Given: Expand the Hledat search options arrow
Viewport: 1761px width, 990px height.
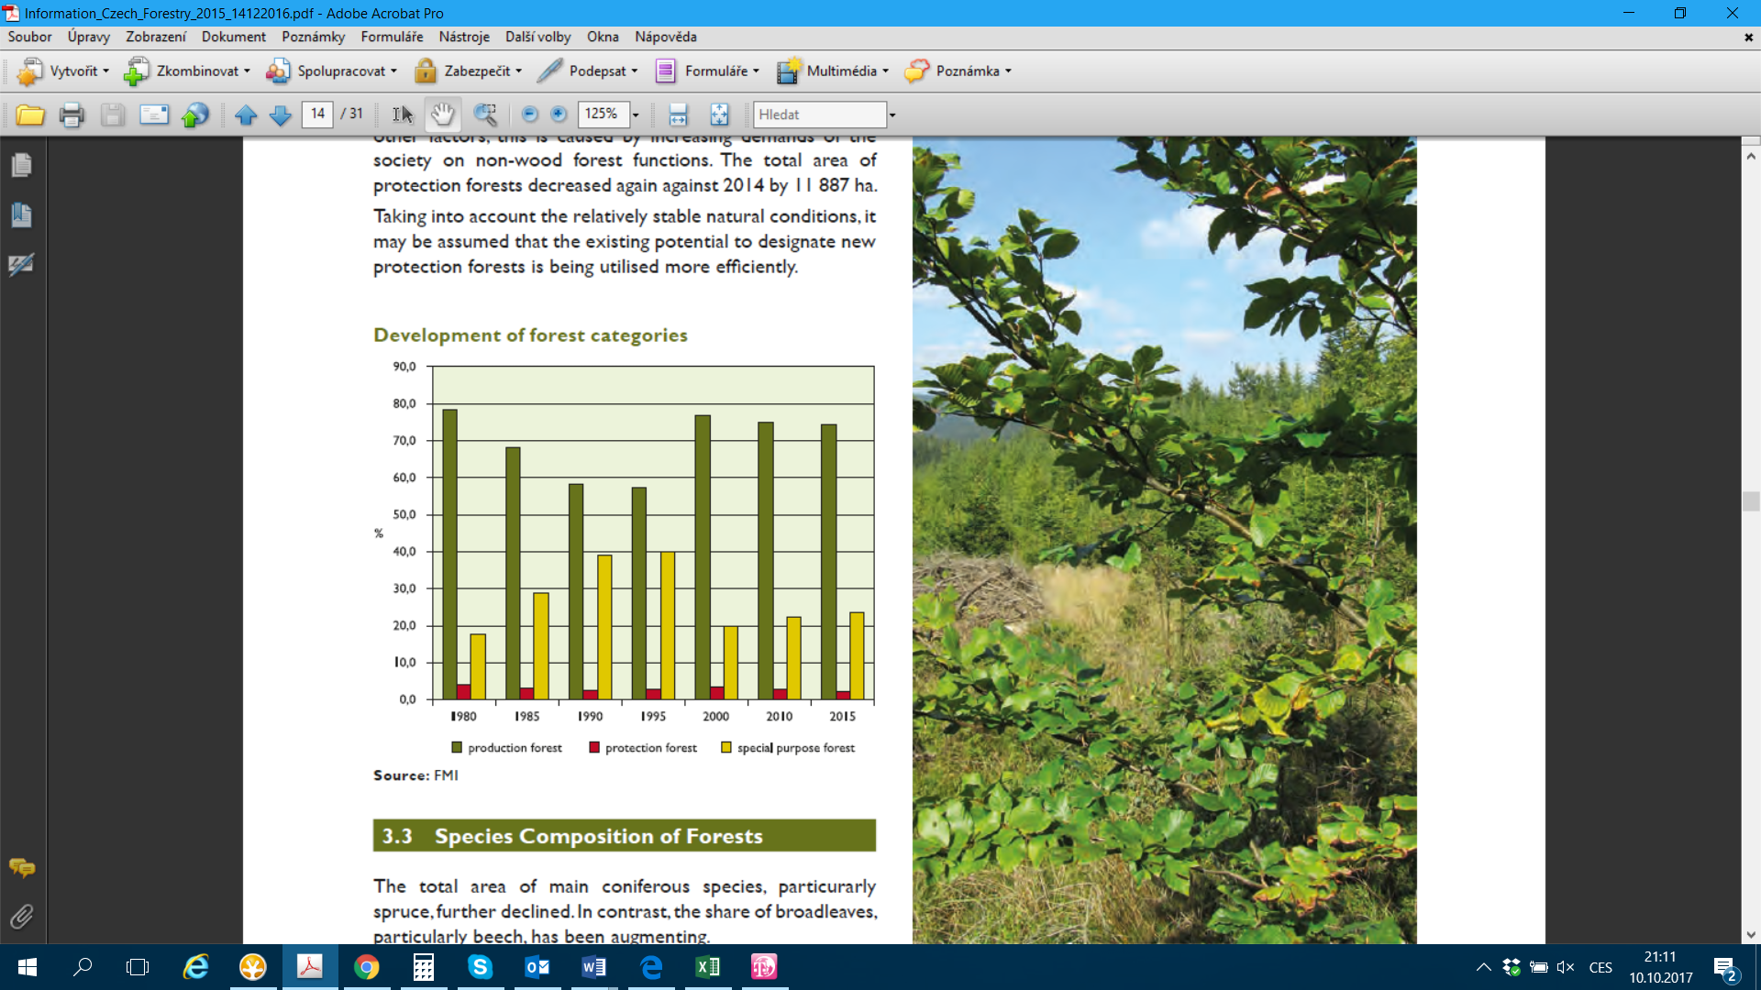Looking at the screenshot, I should (892, 115).
